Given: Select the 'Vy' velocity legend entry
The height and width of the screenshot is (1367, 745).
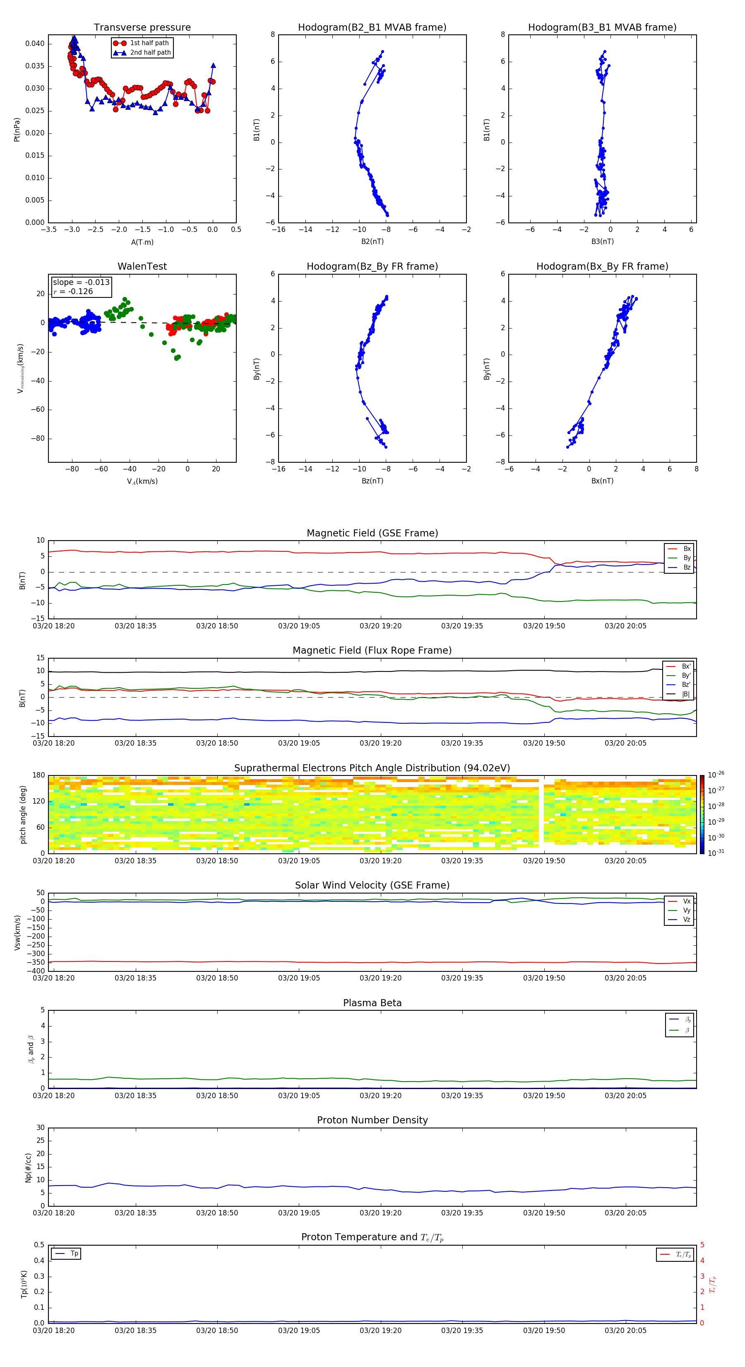Looking at the screenshot, I should [x=679, y=910].
